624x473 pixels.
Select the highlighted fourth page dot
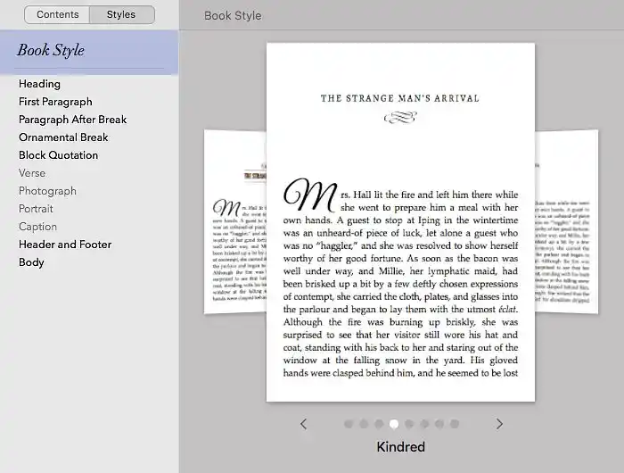394,424
